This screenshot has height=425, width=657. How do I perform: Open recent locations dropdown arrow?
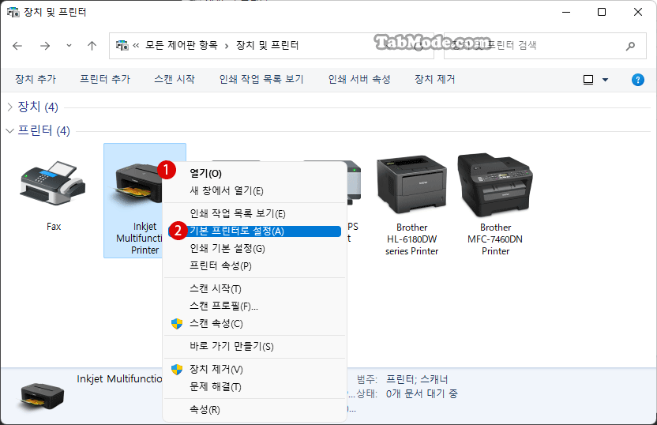pyautogui.click(x=69, y=45)
